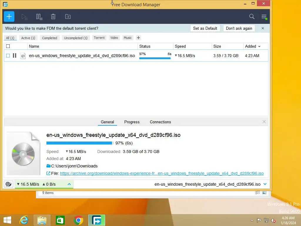This screenshot has height=226, width=301.
Task: Tick the select-all header checkbox
Action: (8, 46)
